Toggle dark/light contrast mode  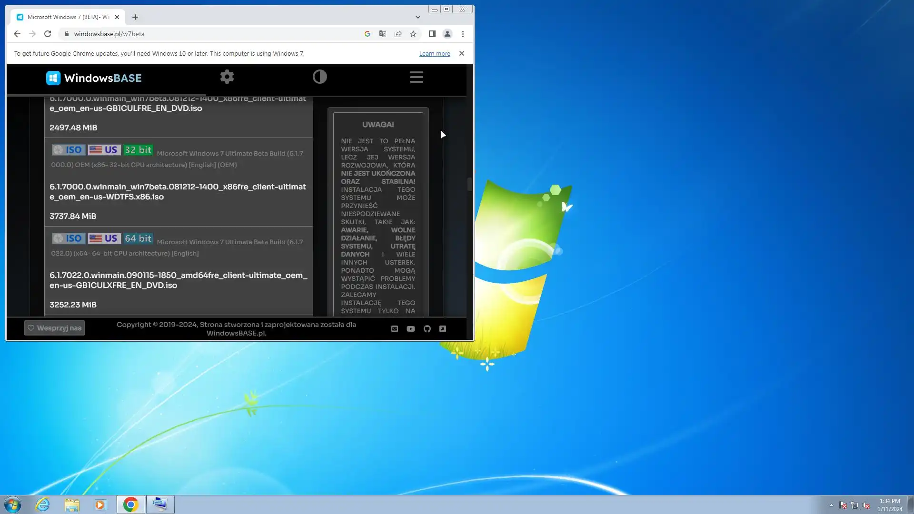(x=320, y=77)
